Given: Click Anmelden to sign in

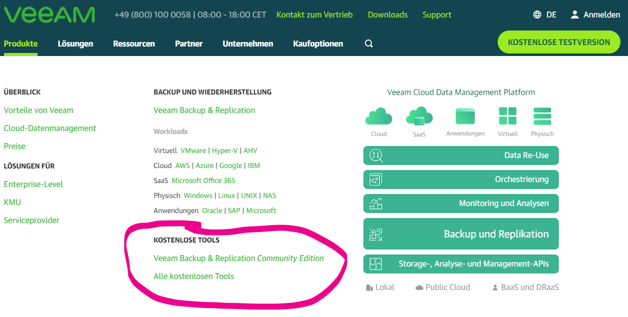Looking at the screenshot, I should click(602, 14).
